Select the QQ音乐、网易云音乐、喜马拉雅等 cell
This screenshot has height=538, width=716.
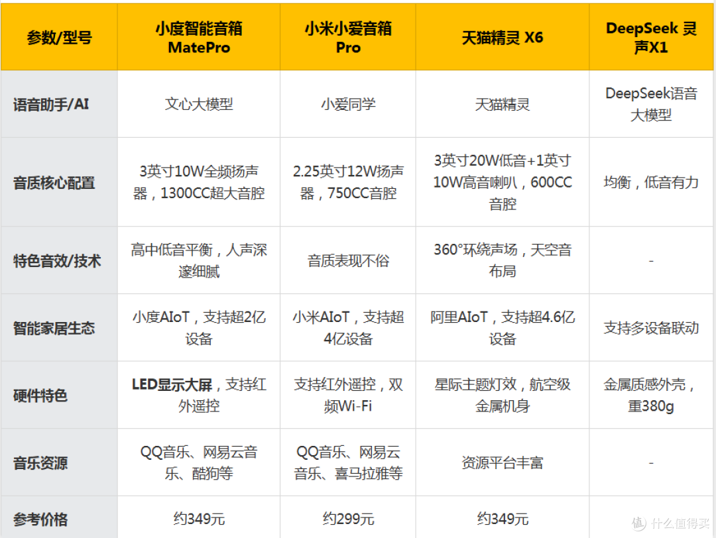coord(348,462)
